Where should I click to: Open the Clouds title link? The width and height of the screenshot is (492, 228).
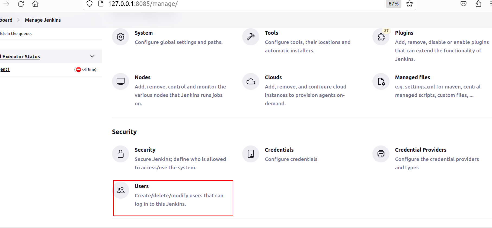pyautogui.click(x=273, y=77)
